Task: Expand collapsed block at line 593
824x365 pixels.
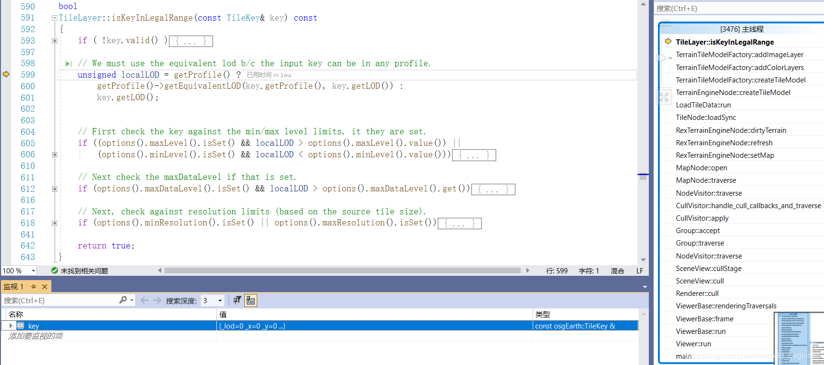Action: (x=55, y=41)
